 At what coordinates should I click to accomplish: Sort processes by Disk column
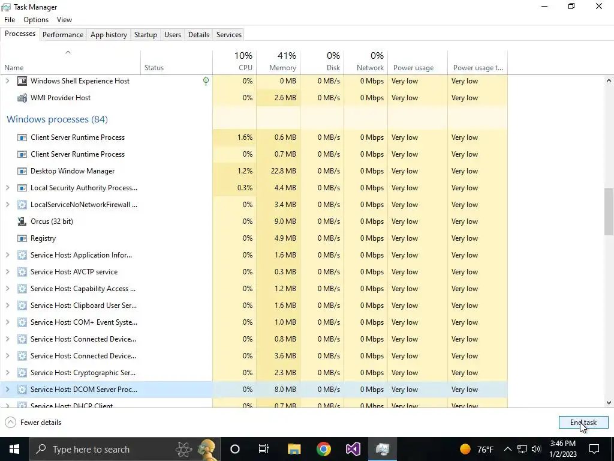click(x=322, y=62)
